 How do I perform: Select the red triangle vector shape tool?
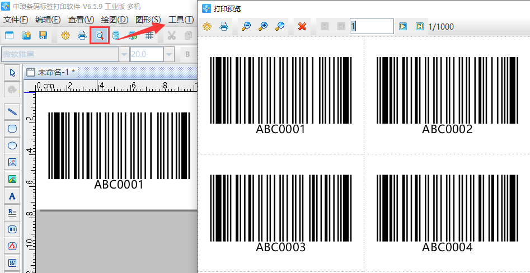coord(12,246)
